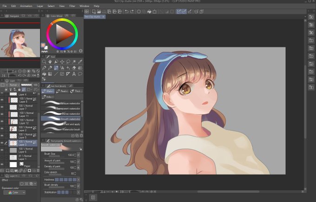Delete layer using trash icon in Layer panel
This screenshot has width=316, height=202.
coord(38,170)
